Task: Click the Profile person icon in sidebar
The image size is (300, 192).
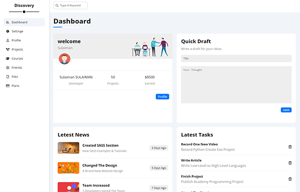Action: [x=7, y=40]
